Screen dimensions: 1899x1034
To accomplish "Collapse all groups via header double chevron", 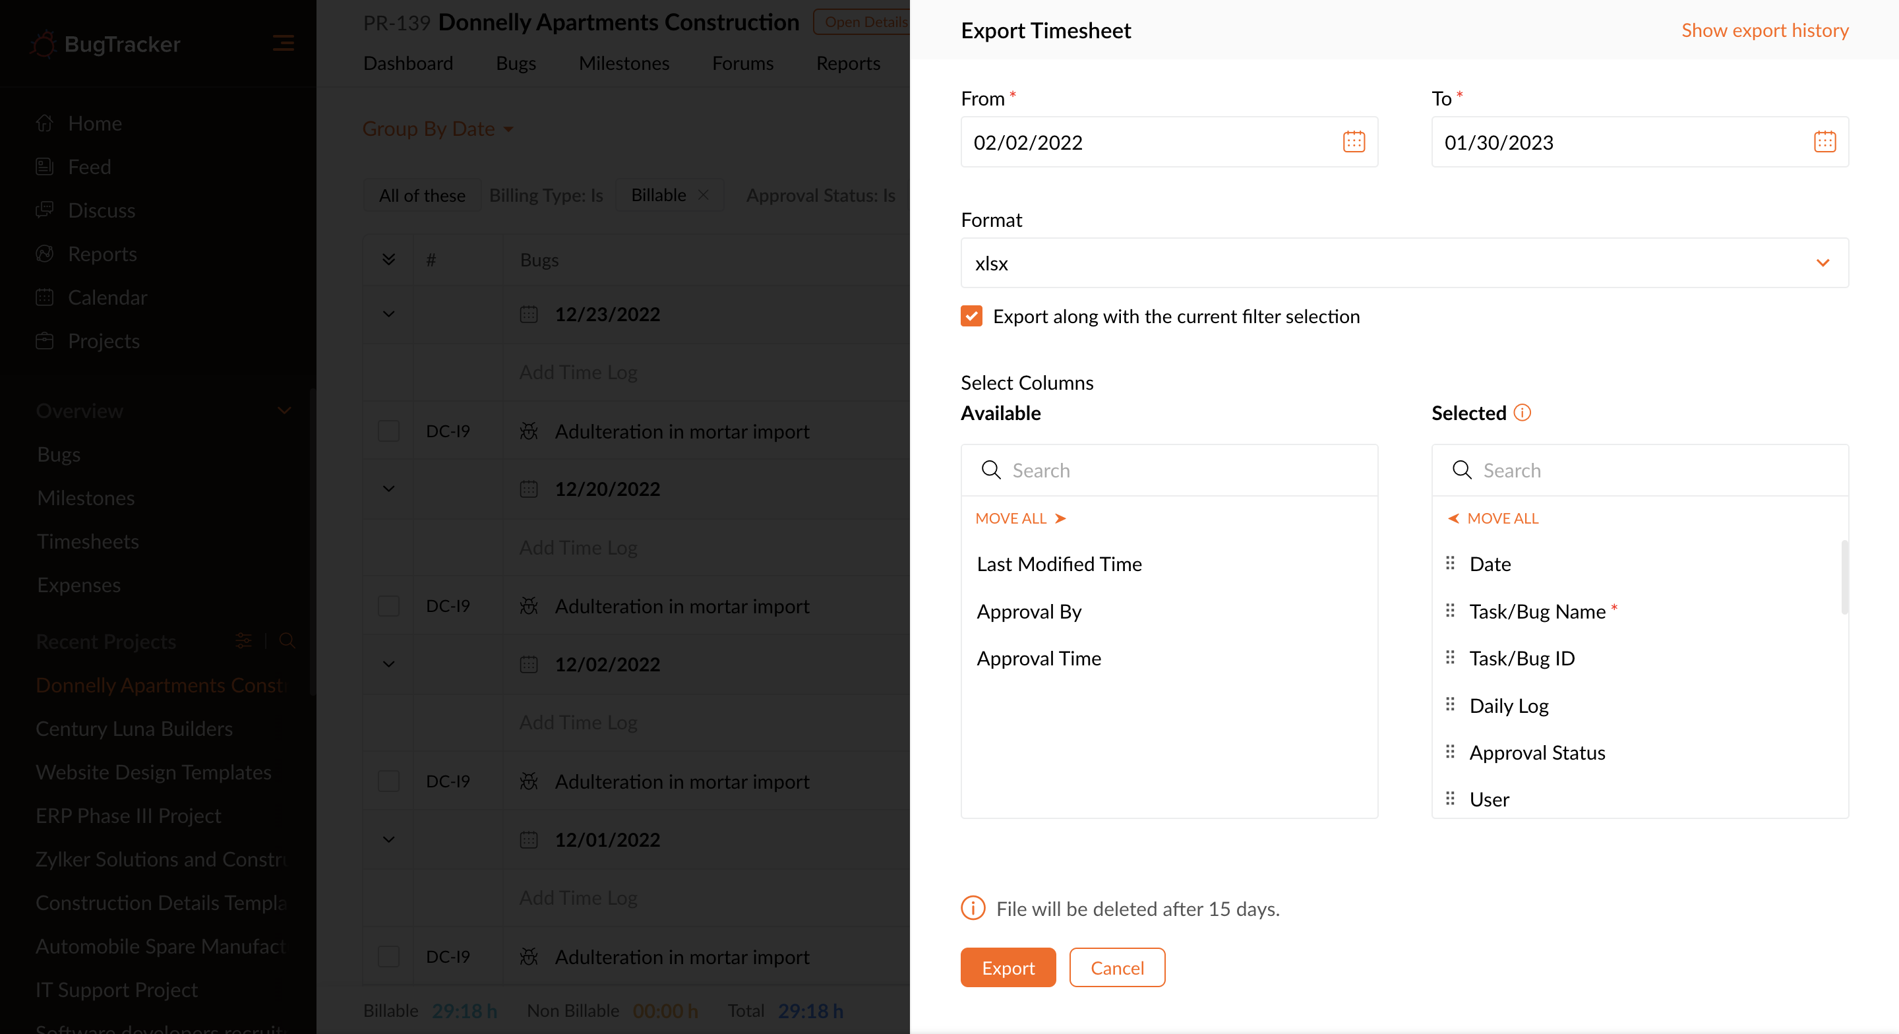I will click(388, 260).
